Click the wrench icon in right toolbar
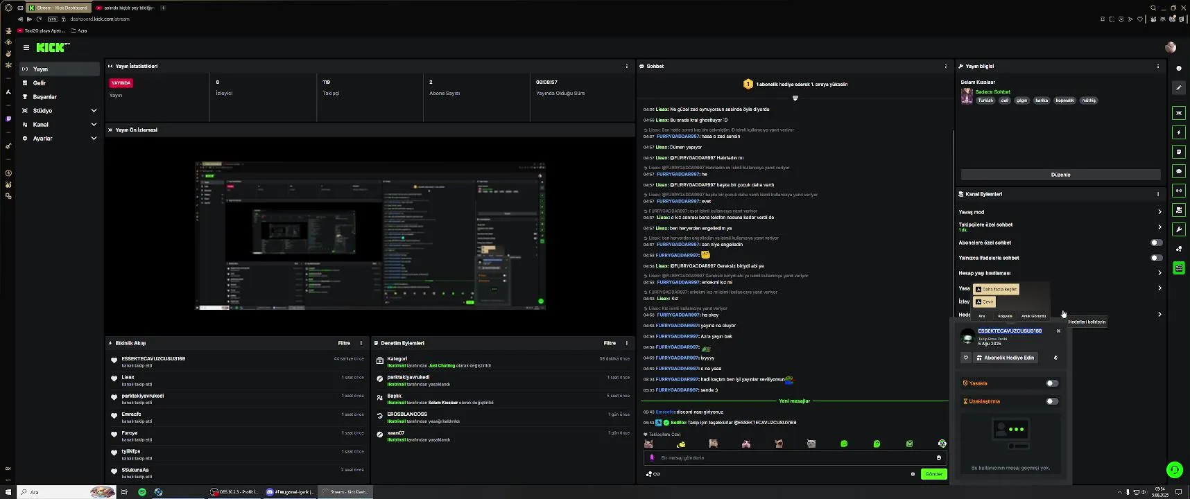1190x499 pixels. click(x=1179, y=229)
